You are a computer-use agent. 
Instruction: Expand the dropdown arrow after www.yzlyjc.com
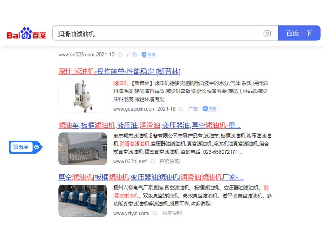point(155,213)
